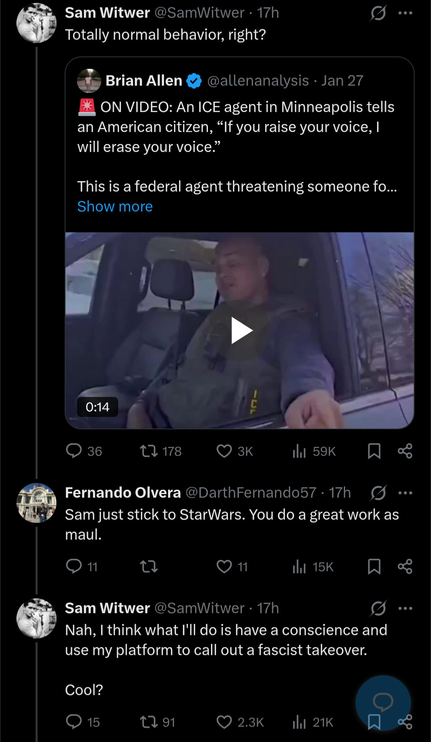This screenshot has width=431, height=742.
Task: Repost the top tweet with 178 reposts
Action: click(149, 451)
